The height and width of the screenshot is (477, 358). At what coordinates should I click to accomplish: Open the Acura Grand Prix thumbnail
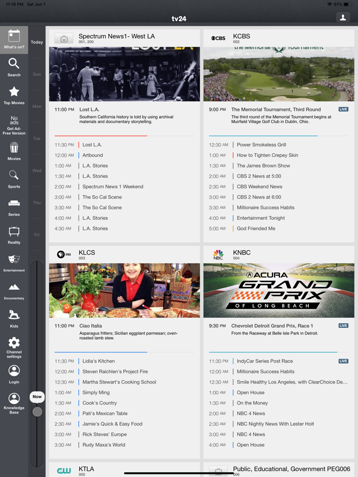point(279,290)
